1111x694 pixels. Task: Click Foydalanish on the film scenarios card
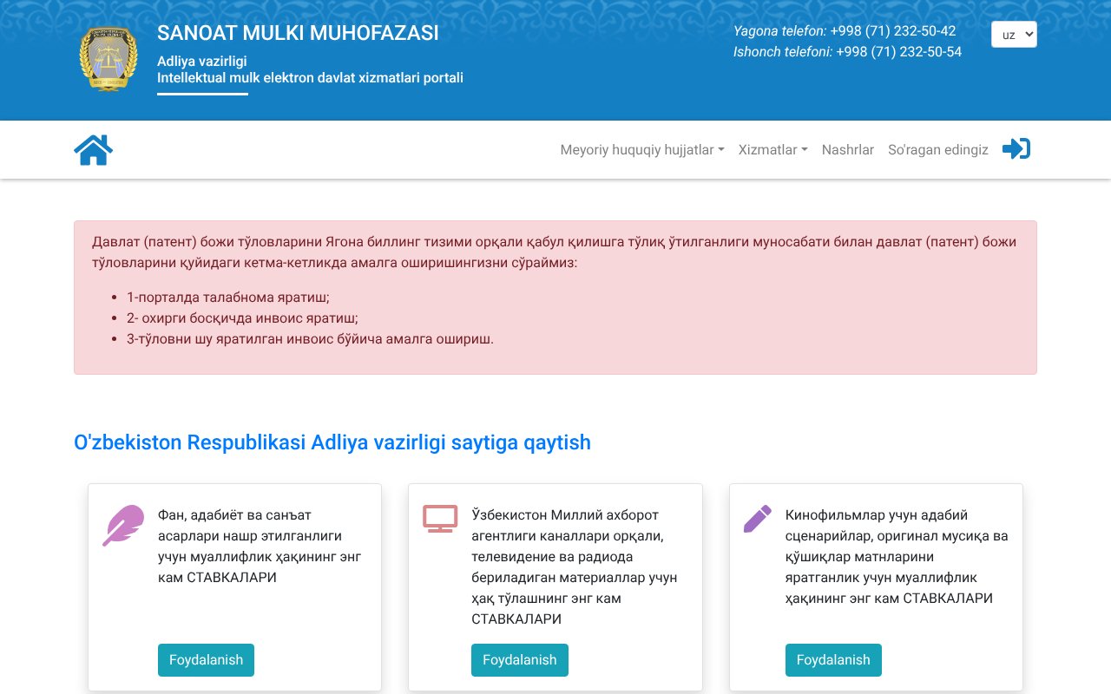click(x=832, y=659)
